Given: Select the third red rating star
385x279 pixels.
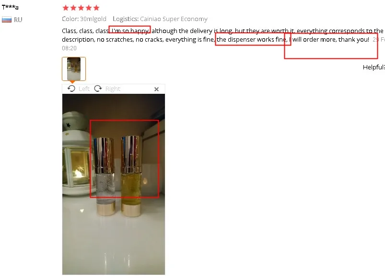Looking at the screenshot, I should [81, 8].
